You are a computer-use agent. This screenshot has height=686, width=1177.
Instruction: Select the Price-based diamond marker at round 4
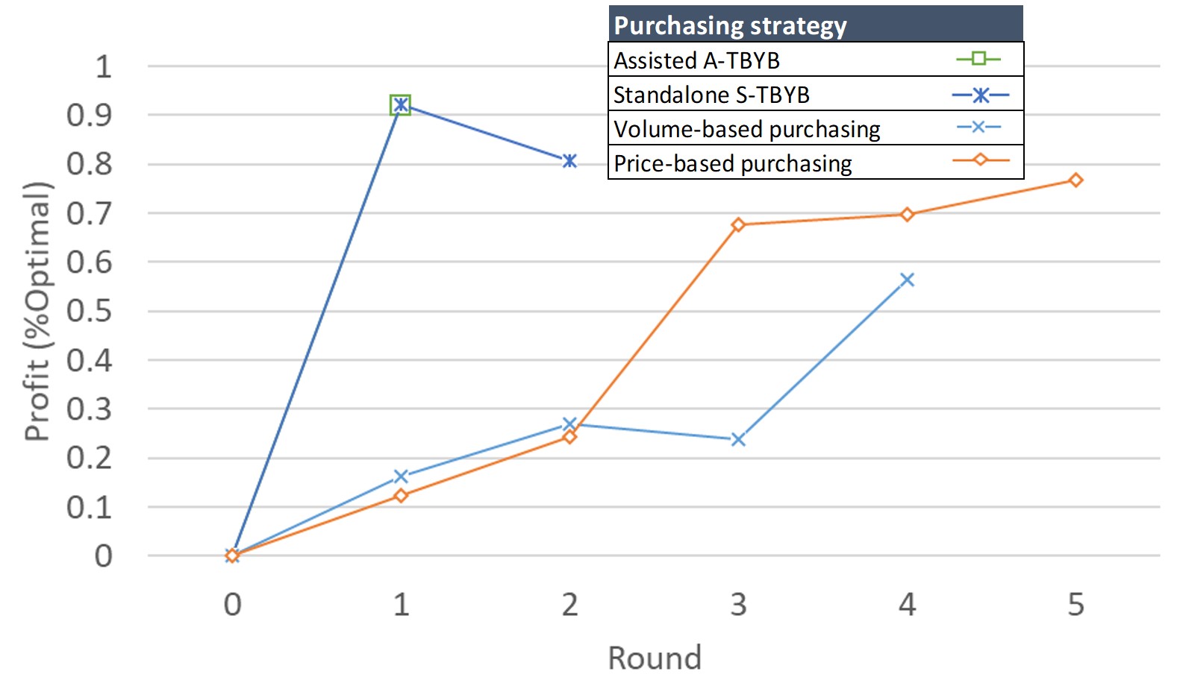[907, 215]
